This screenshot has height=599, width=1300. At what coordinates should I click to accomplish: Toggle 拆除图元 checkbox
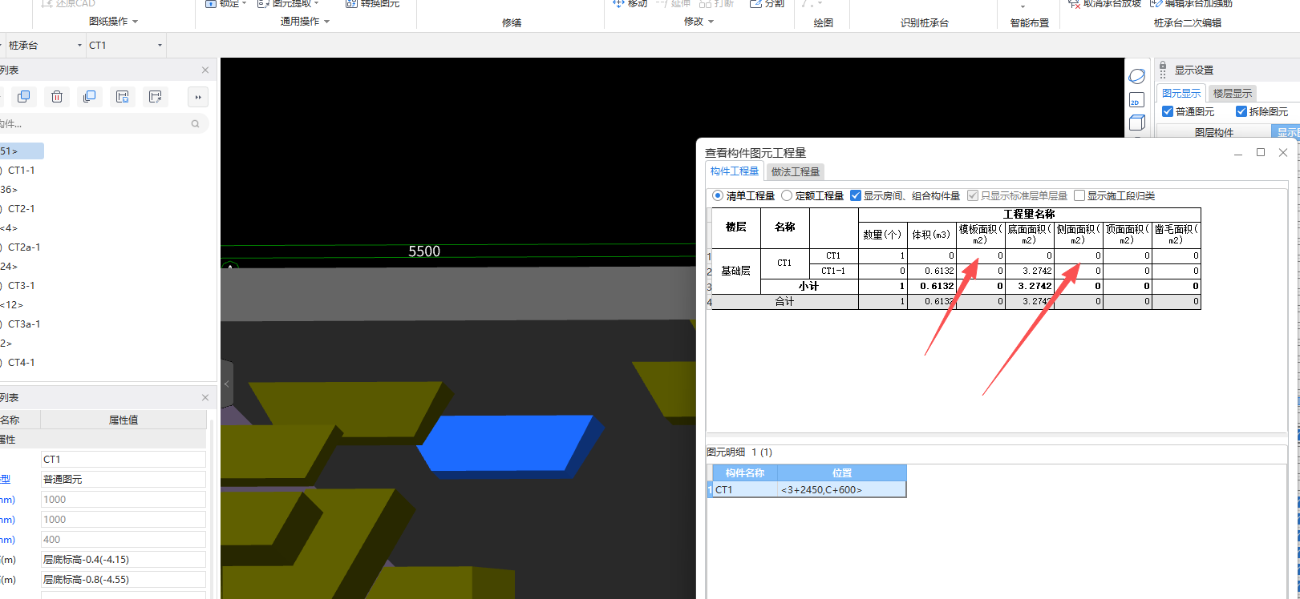click(1241, 111)
